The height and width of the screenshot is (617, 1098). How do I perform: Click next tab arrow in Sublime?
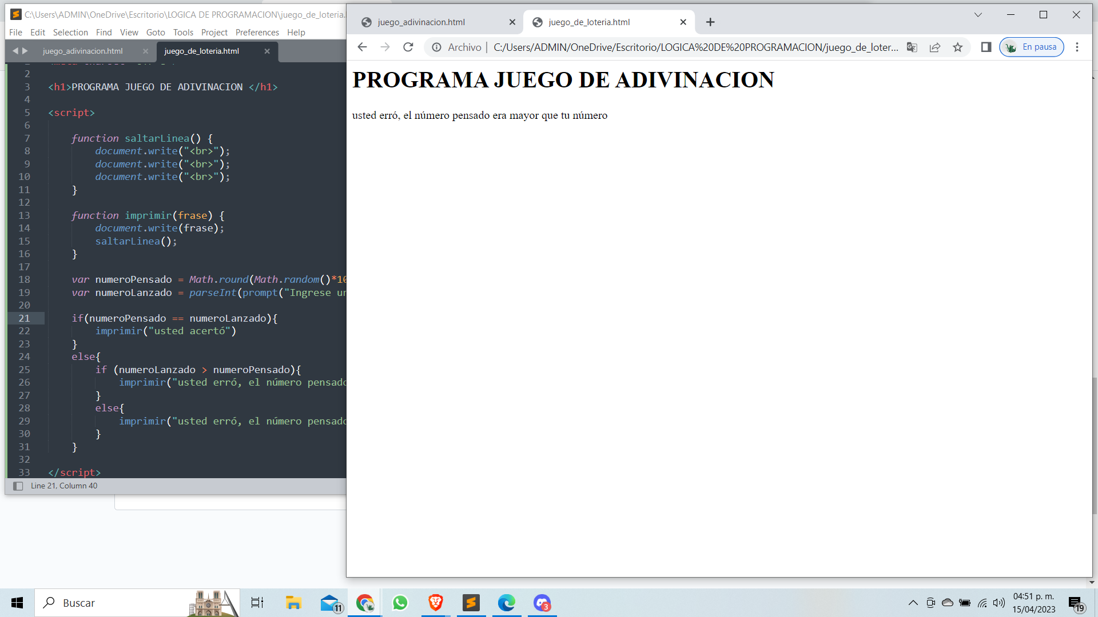point(25,51)
